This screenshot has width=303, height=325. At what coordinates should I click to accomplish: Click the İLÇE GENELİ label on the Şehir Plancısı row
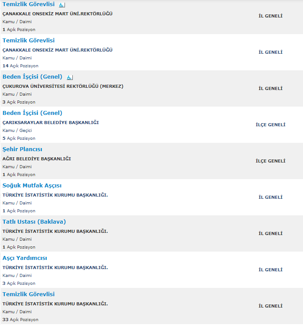(271, 161)
